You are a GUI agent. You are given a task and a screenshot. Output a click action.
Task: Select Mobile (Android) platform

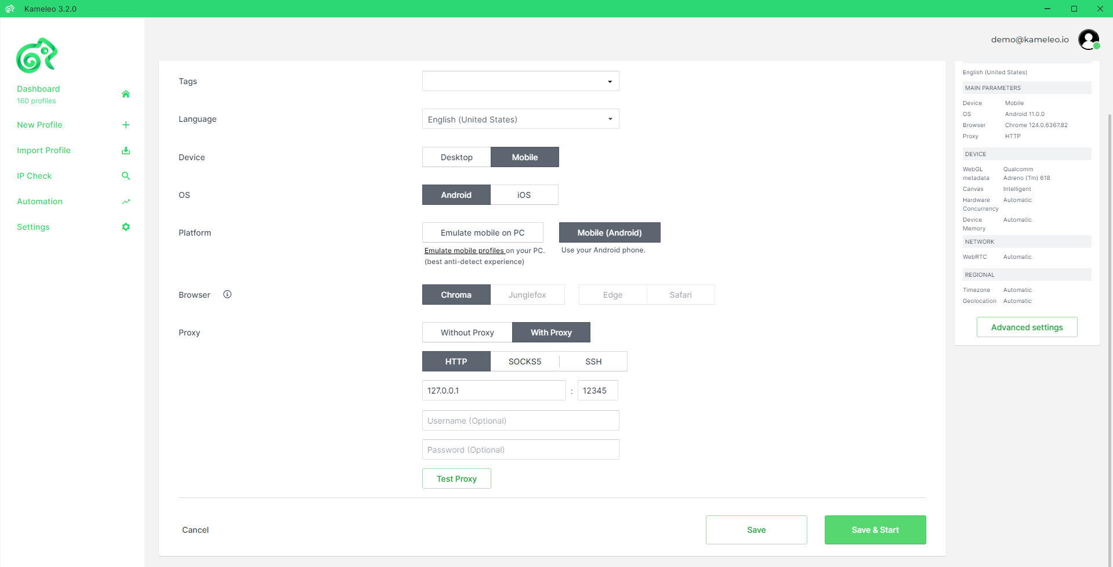coord(610,233)
